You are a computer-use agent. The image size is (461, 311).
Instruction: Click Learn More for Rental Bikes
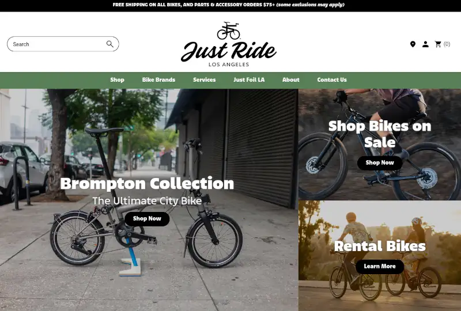380,267
